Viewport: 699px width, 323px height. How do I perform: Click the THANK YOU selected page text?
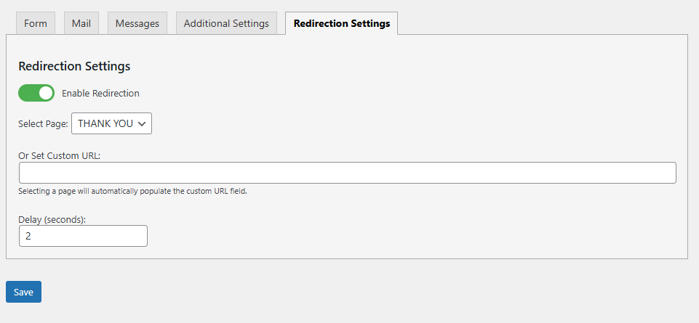click(x=105, y=123)
